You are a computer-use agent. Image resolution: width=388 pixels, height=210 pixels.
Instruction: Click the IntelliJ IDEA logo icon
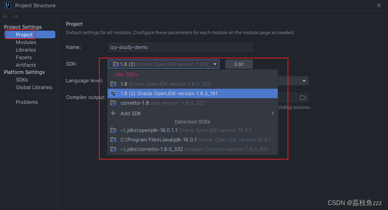8,5
